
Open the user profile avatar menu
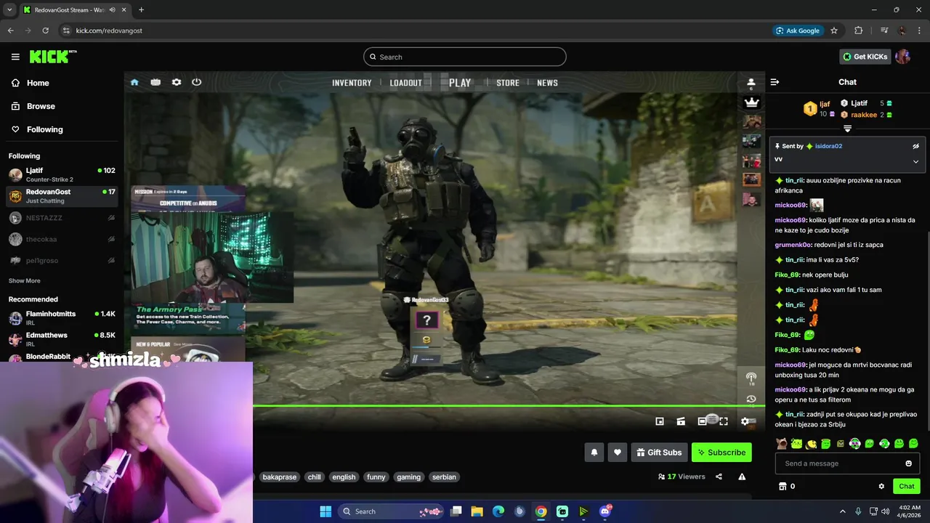point(903,57)
